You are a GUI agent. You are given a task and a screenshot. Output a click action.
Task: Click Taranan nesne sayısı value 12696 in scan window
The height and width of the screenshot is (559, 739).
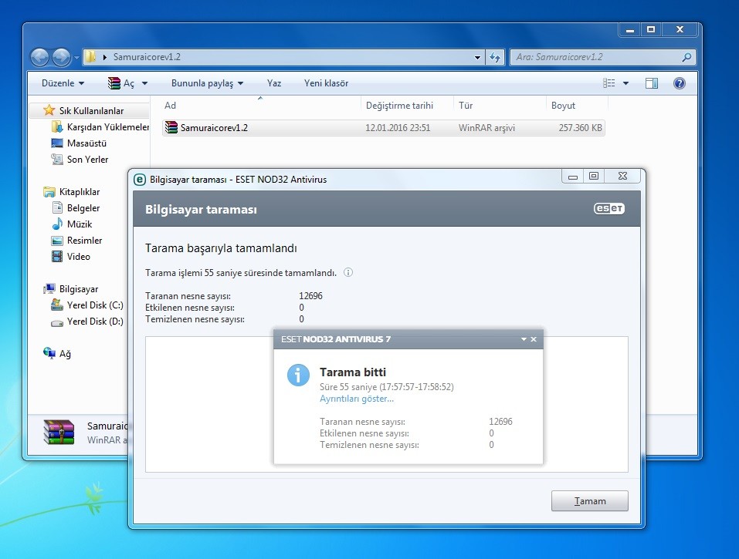[x=310, y=296]
